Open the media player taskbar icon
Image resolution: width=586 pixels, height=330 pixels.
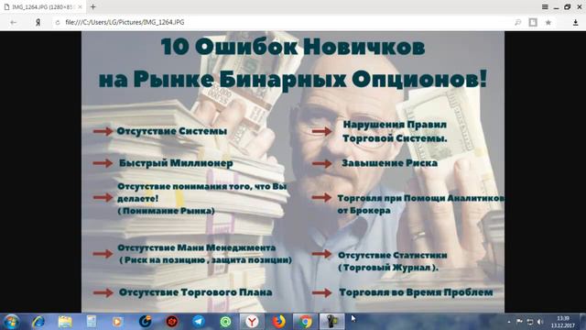(x=117, y=322)
